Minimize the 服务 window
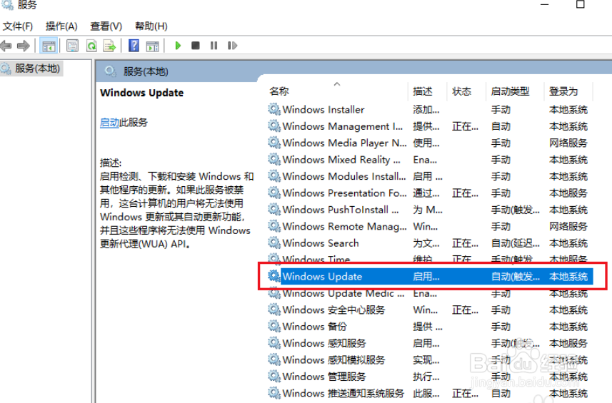This screenshot has height=403, width=612. (x=544, y=4)
